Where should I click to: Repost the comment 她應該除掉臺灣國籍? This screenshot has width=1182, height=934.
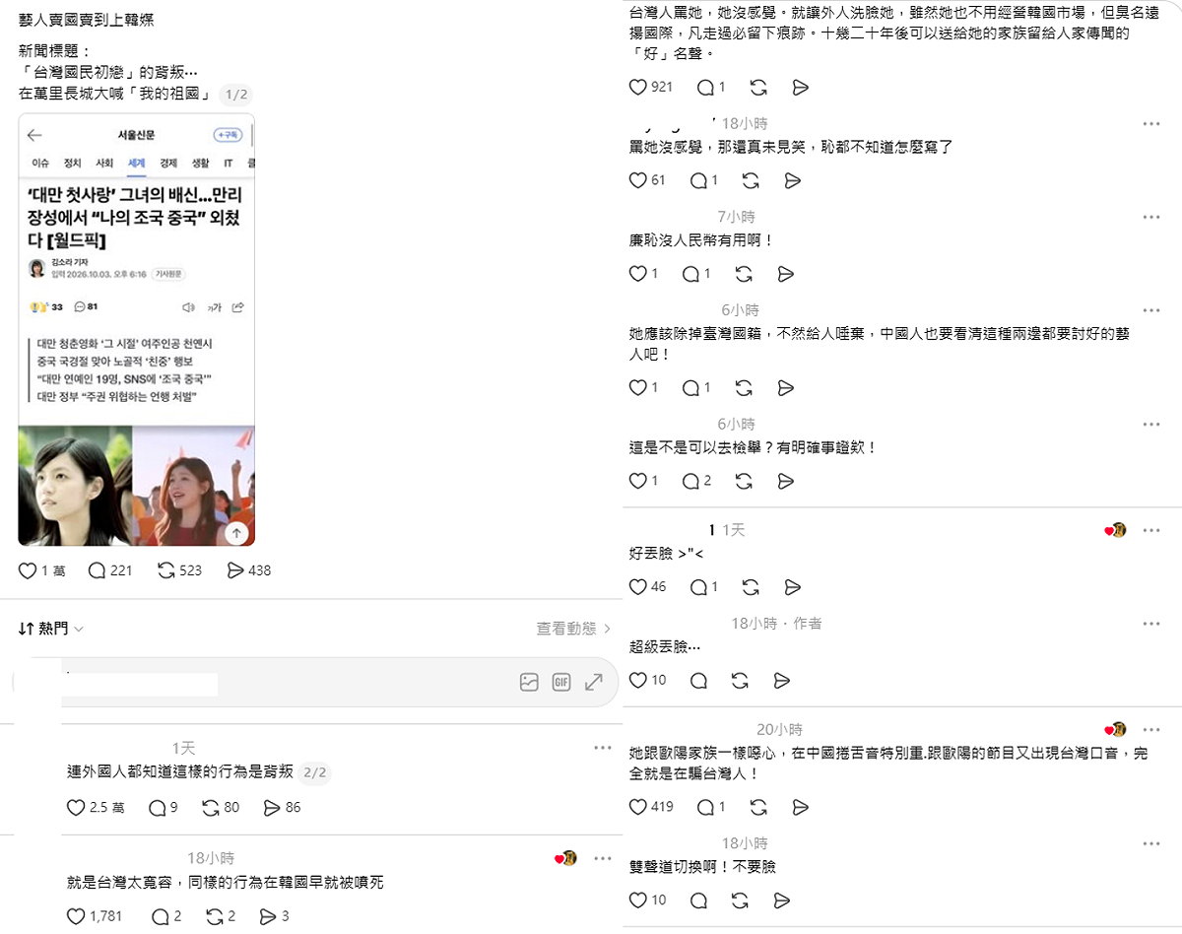point(745,387)
